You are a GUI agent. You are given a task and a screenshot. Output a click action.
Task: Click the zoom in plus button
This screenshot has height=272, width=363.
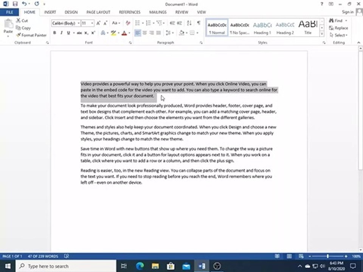pyautogui.click(x=346, y=256)
